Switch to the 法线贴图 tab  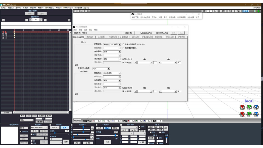tap(101, 37)
